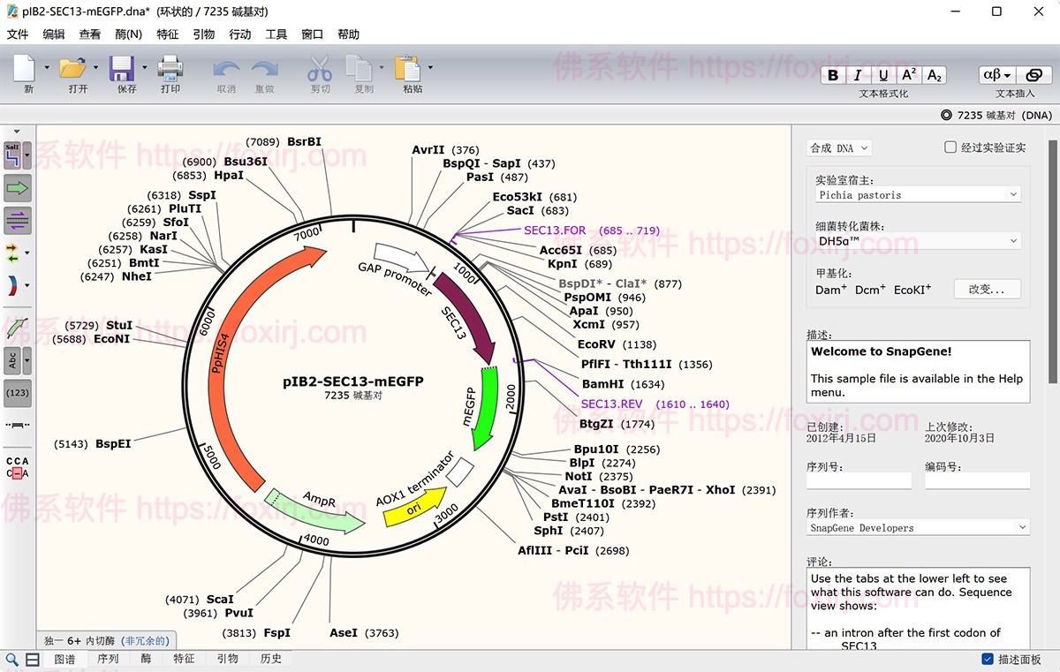The height and width of the screenshot is (672, 1060).
Task: Click the (123) numbering tool icon
Action: pos(18,393)
